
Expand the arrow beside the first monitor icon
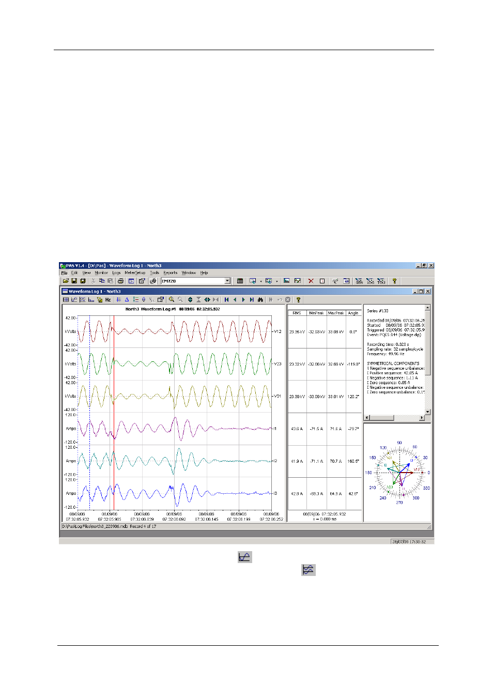(x=261, y=281)
